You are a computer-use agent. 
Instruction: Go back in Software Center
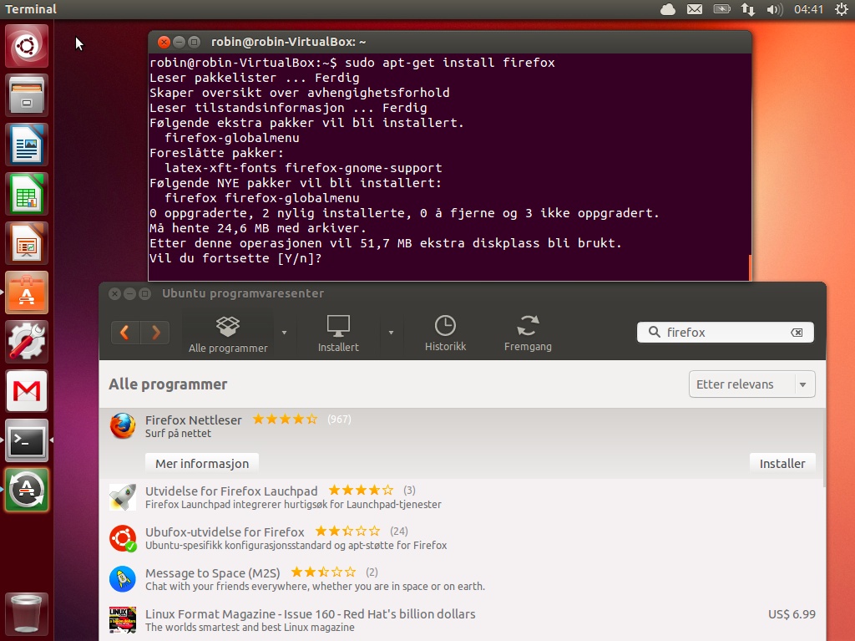click(125, 332)
